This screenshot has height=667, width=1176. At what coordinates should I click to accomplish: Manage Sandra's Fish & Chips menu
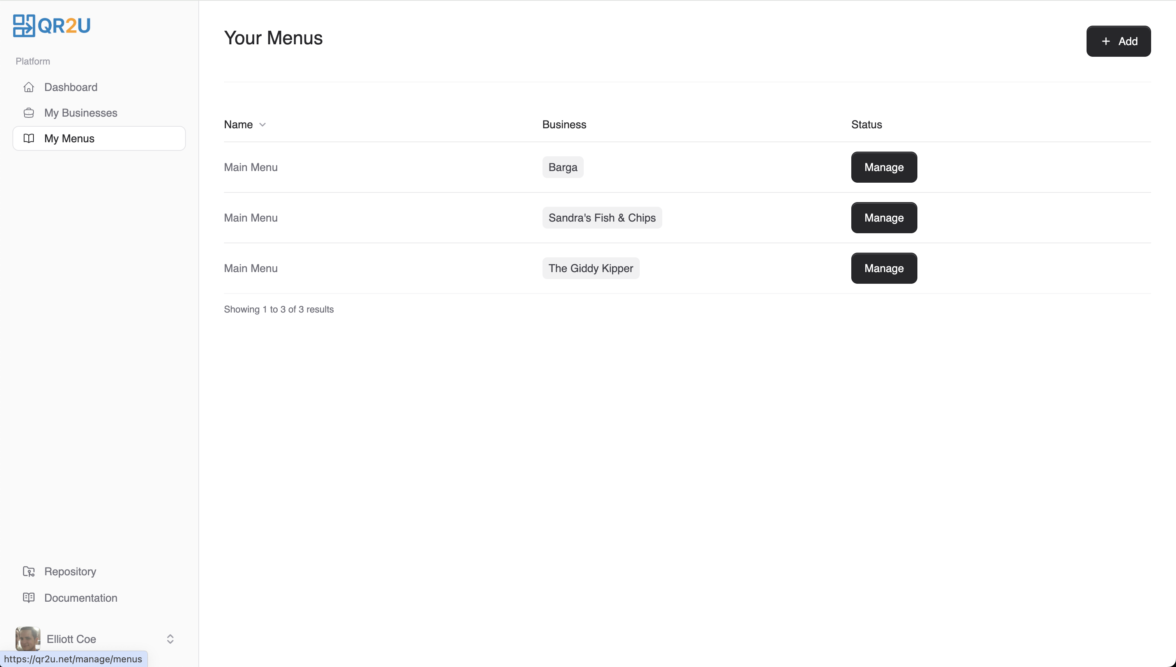[x=884, y=218]
